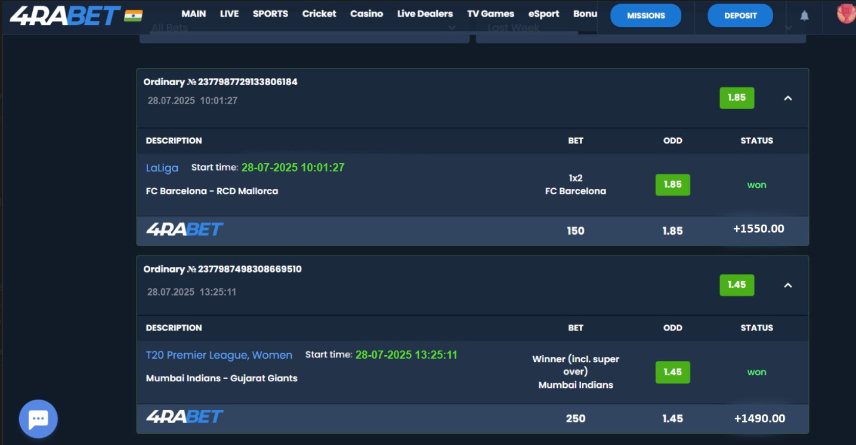856x445 pixels.
Task: Open Live Dealers in navigation
Action: click(425, 14)
